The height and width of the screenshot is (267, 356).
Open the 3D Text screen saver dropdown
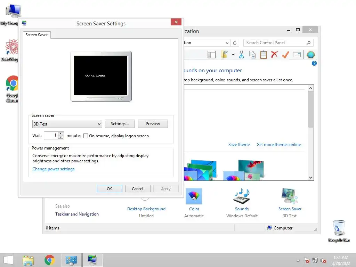67,124
